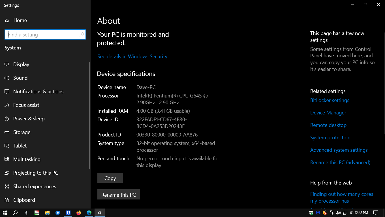Open network status tray icon
The width and height of the screenshot is (385, 217).
[345, 213]
